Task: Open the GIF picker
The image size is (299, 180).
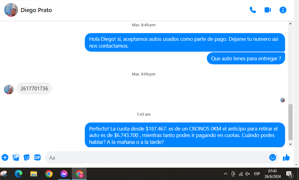Action: tap(37, 157)
